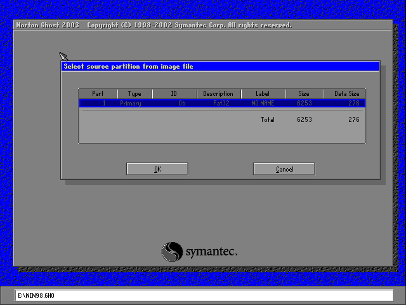Image resolution: width=406 pixels, height=305 pixels.
Task: Select the Symantec logo icon
Action: (x=172, y=252)
